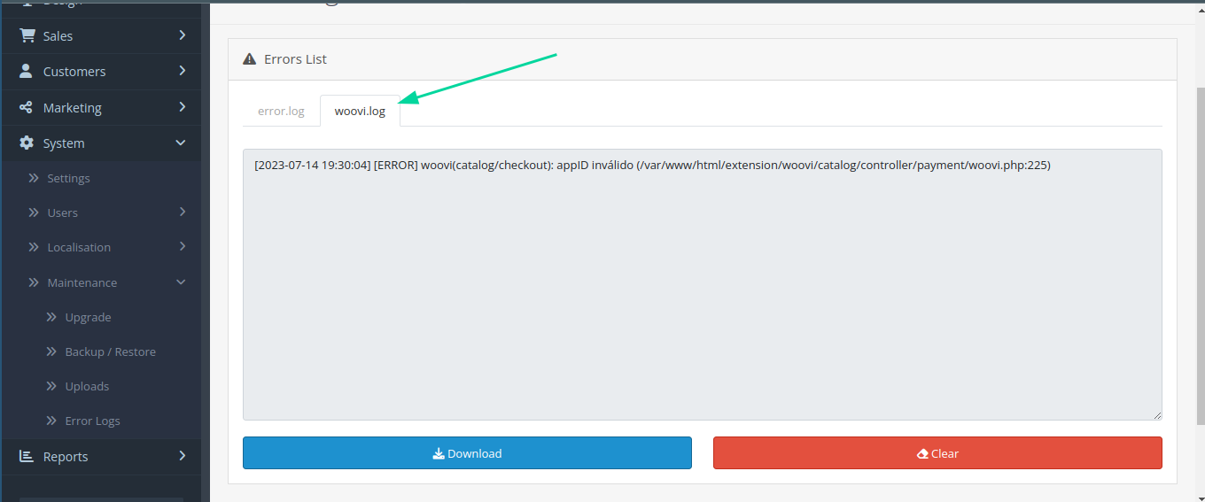
Task: Open Backup / Restore page
Action: [110, 351]
